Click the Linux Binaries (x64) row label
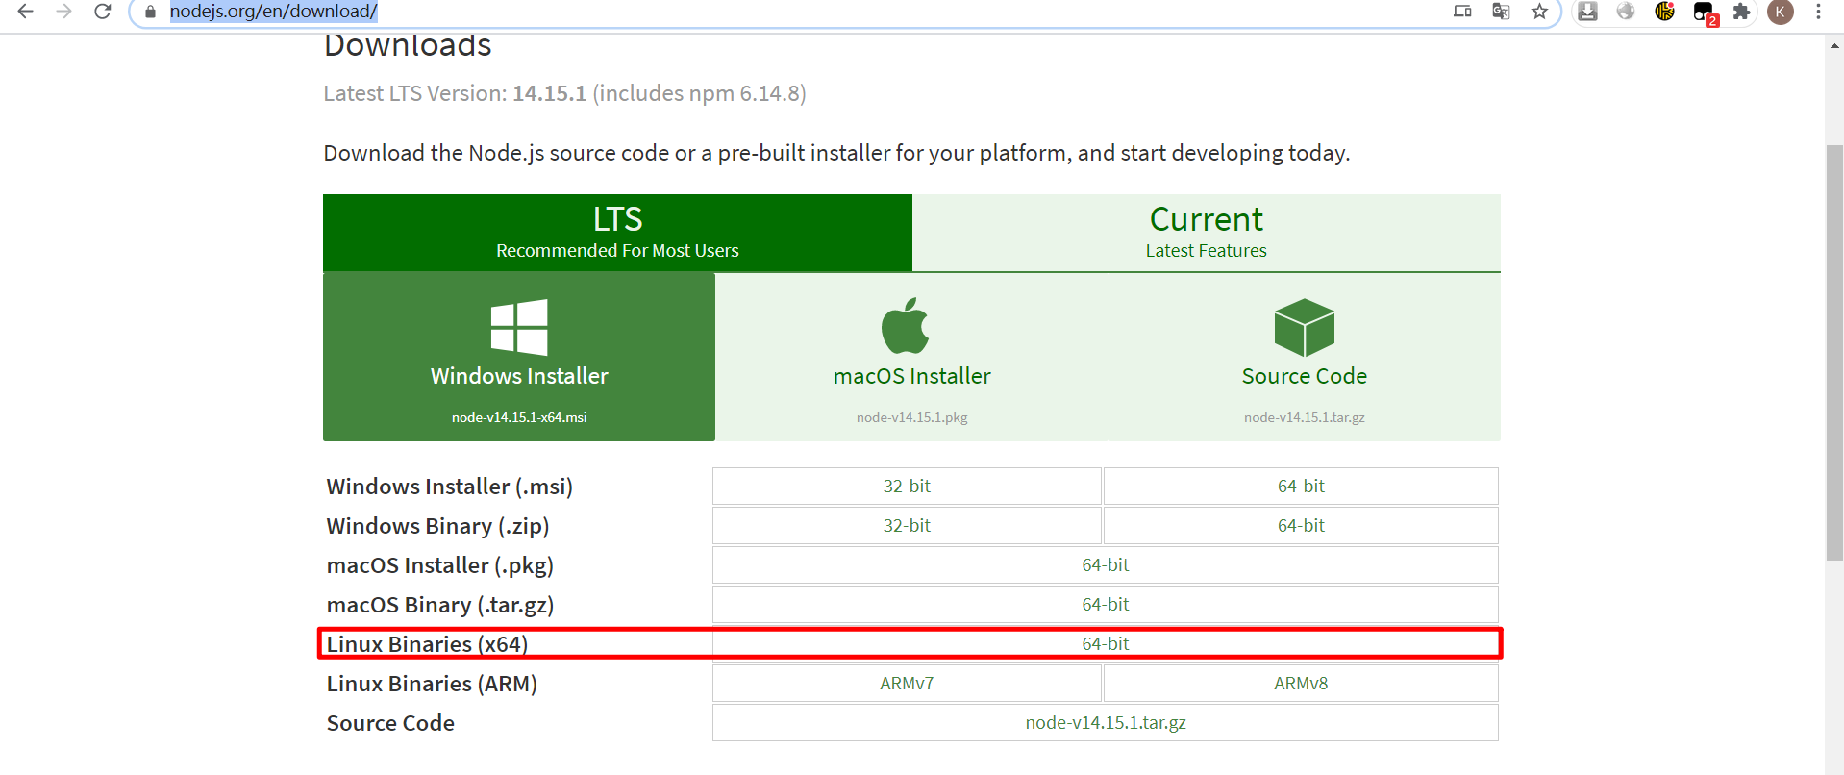This screenshot has height=775, width=1844. pyautogui.click(x=427, y=644)
